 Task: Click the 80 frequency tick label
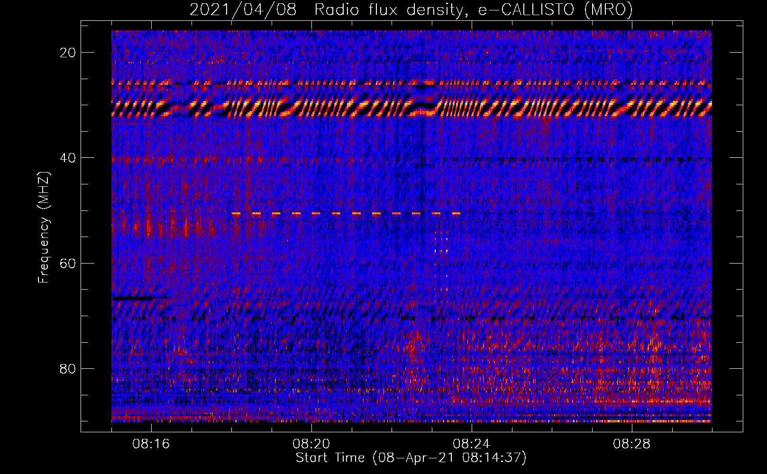[68, 368]
